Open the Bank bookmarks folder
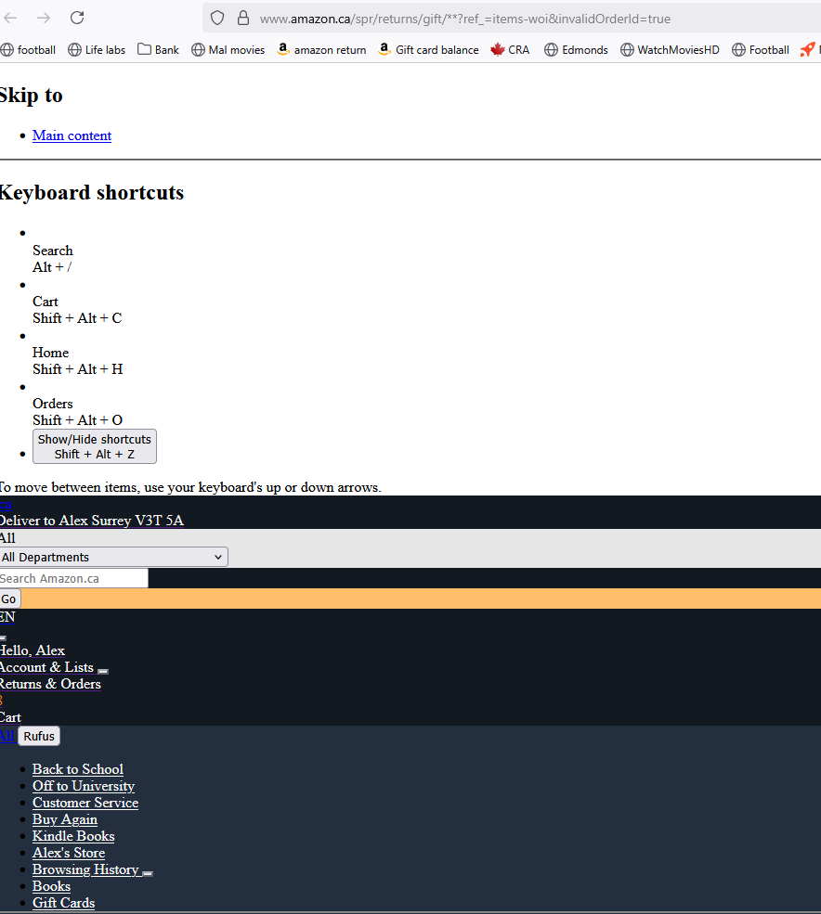 point(158,50)
